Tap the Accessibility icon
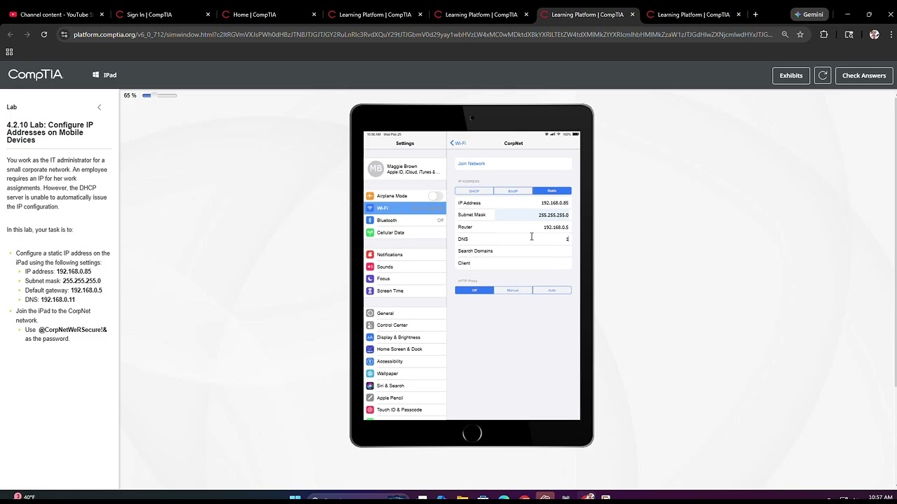897x504 pixels. [x=370, y=361]
